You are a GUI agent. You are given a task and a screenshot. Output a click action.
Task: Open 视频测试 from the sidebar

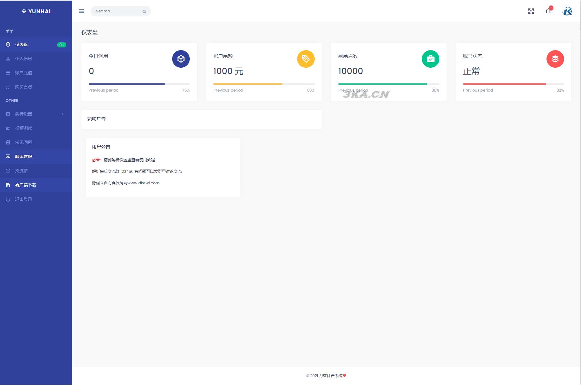point(24,128)
